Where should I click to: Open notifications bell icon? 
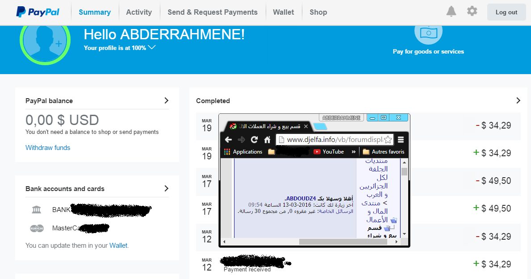[x=451, y=11]
